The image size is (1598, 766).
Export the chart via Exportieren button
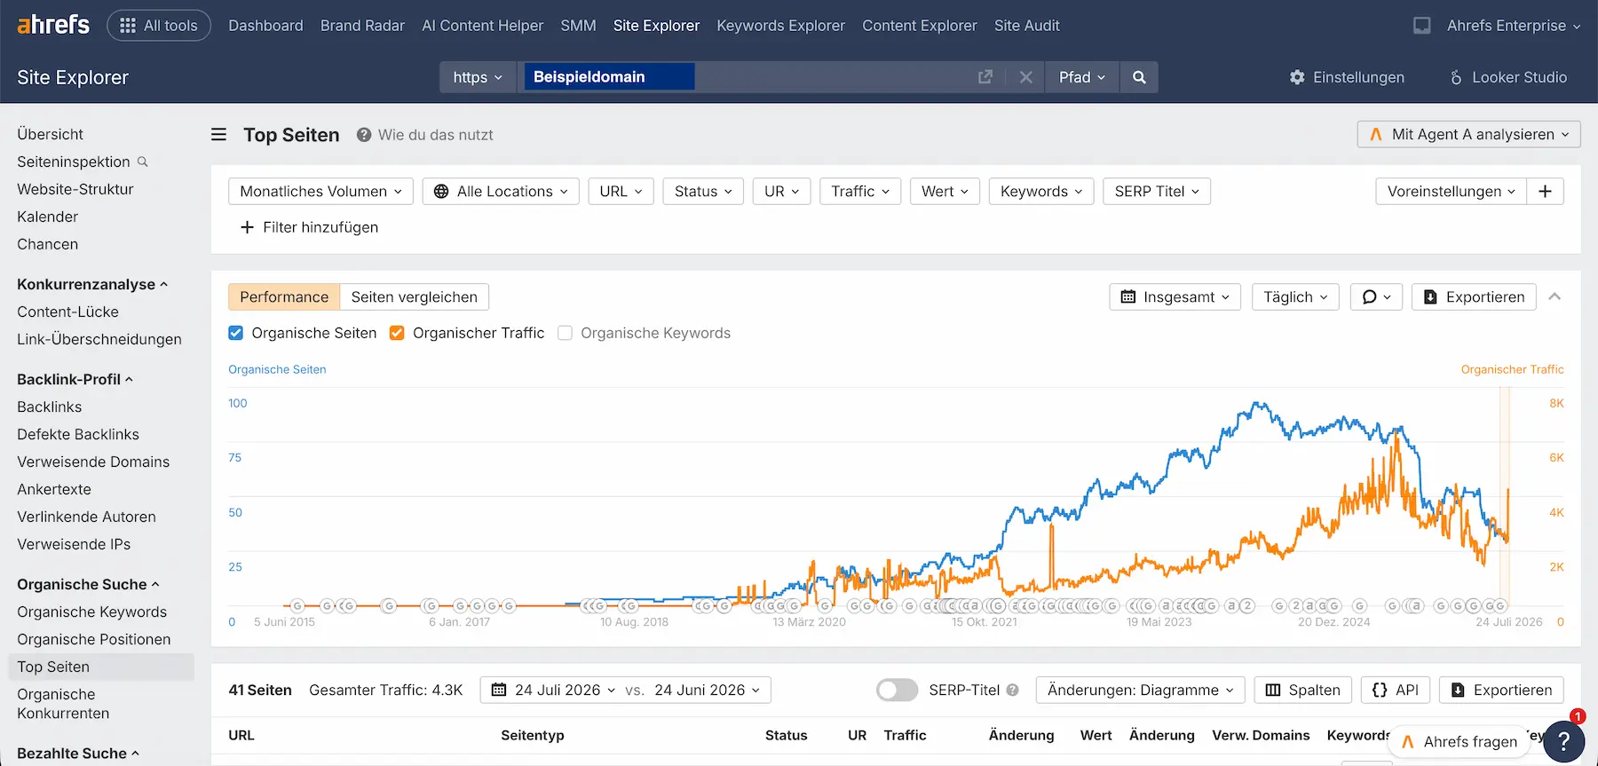[x=1474, y=297]
